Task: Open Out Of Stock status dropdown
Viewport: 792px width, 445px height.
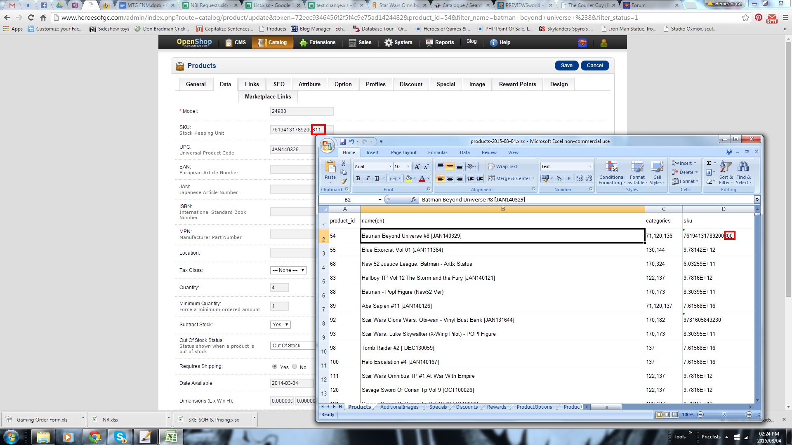Action: point(292,346)
